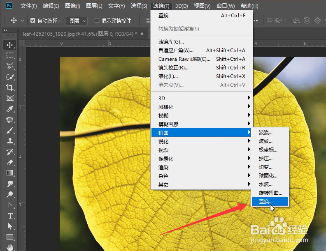
Task: Toggle the 自动选择 checkbox
Action: tap(33, 21)
